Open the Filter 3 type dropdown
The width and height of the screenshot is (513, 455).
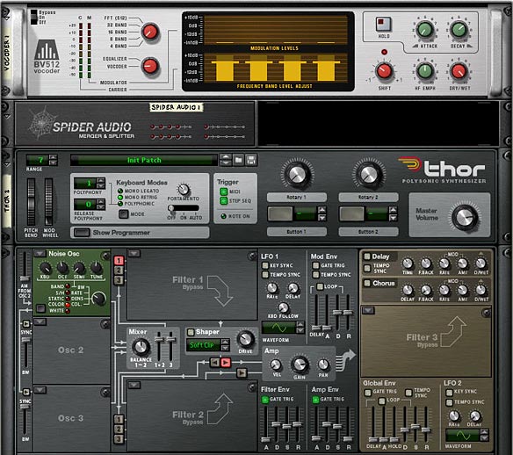click(368, 310)
